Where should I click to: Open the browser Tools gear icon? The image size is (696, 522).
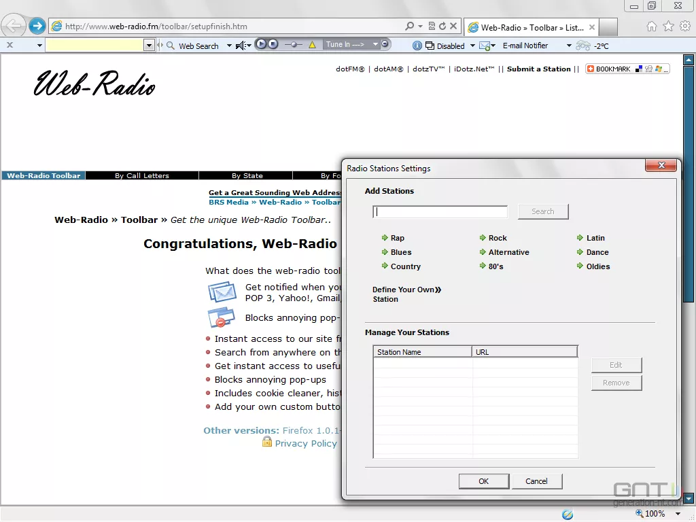(685, 27)
